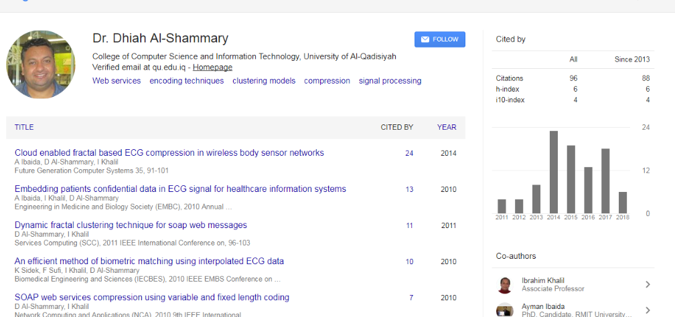Sort articles by Year column header
Viewport: 675px width, 317px height.
pos(447,127)
